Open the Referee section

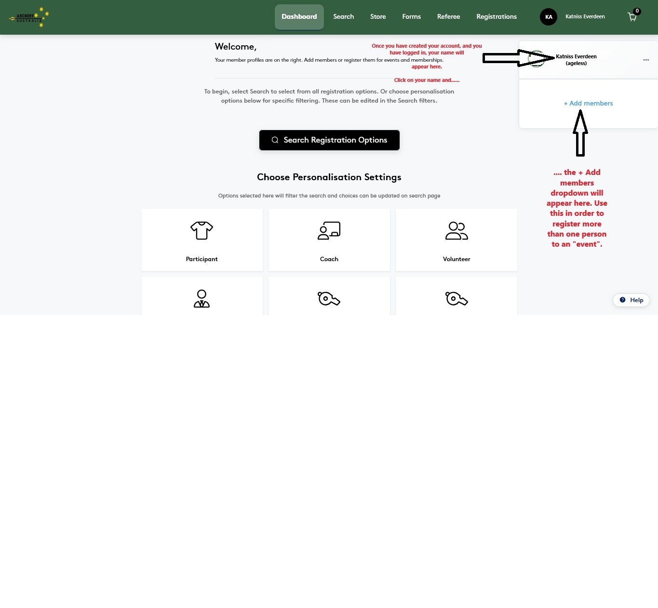click(x=448, y=17)
